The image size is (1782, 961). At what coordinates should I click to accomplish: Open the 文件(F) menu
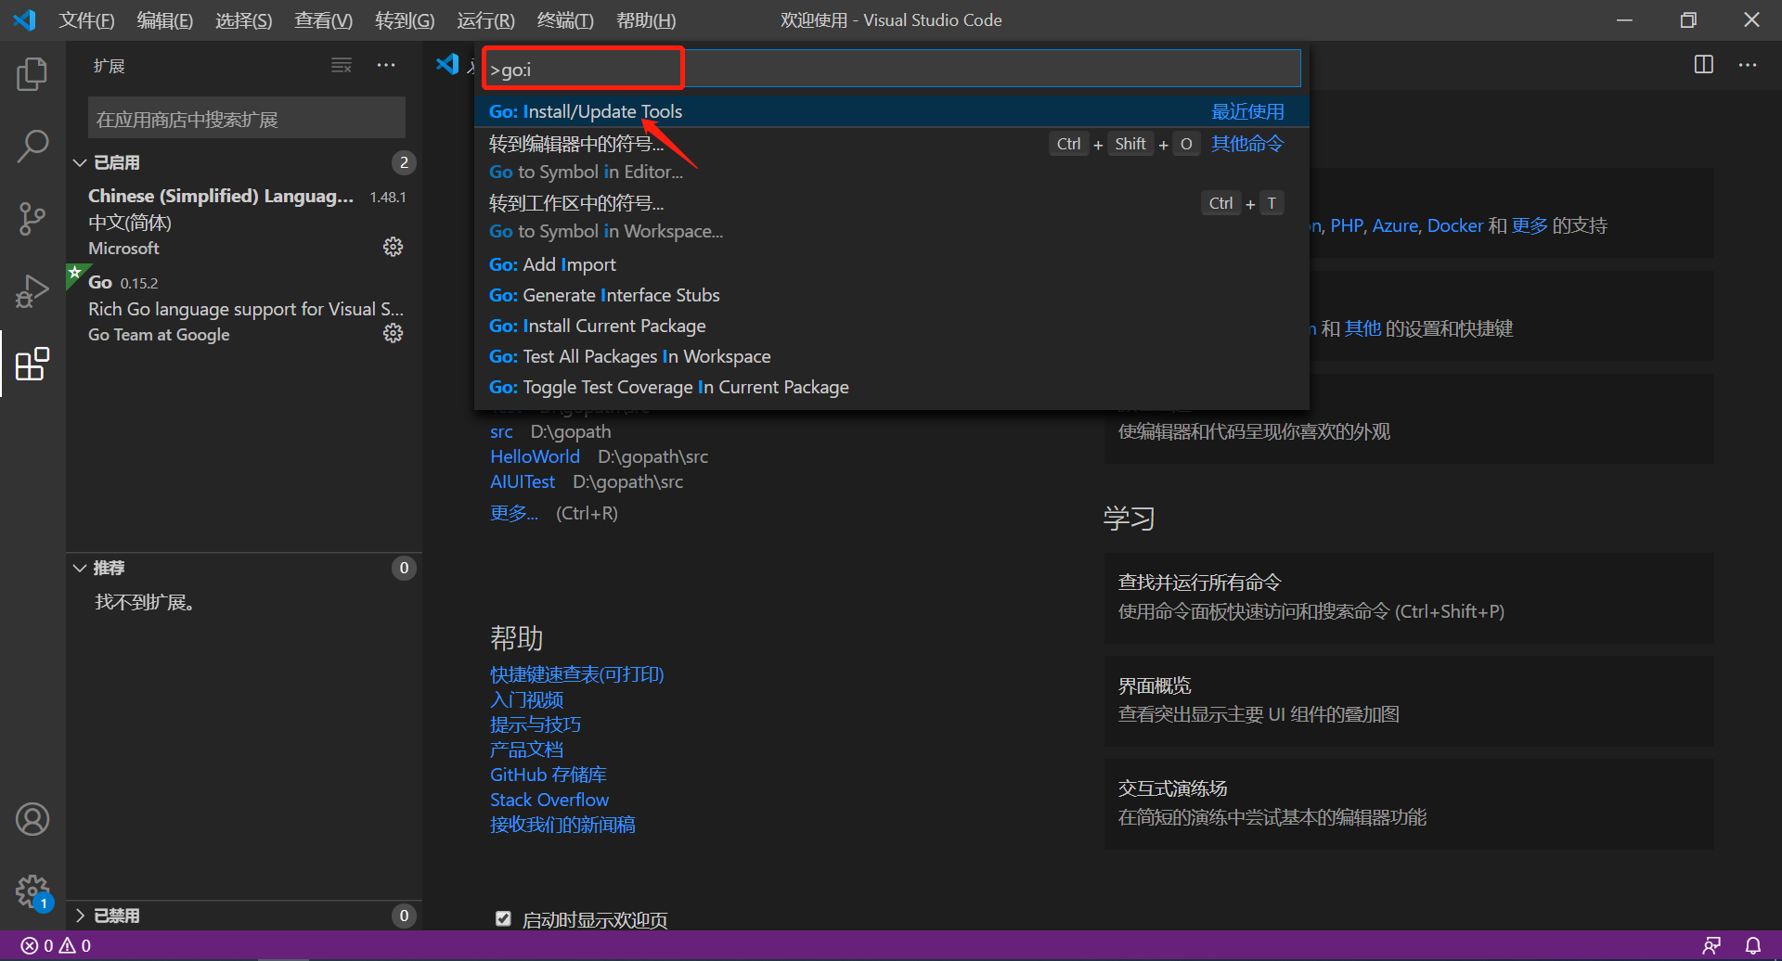pos(86,20)
